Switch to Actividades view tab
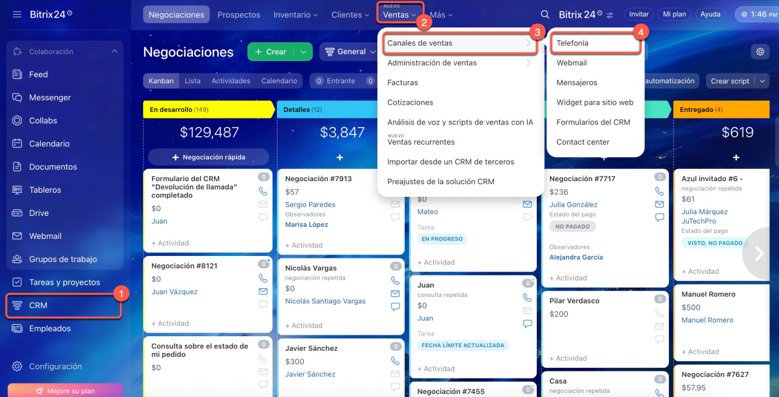Screen dimensions: 779x397 coord(231,81)
